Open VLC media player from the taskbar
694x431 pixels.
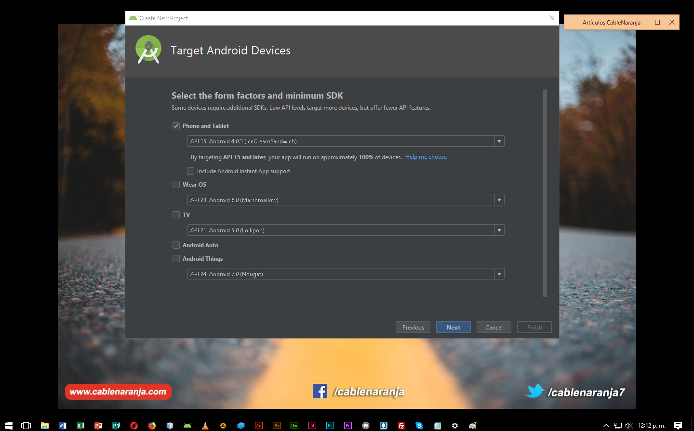tap(205, 425)
